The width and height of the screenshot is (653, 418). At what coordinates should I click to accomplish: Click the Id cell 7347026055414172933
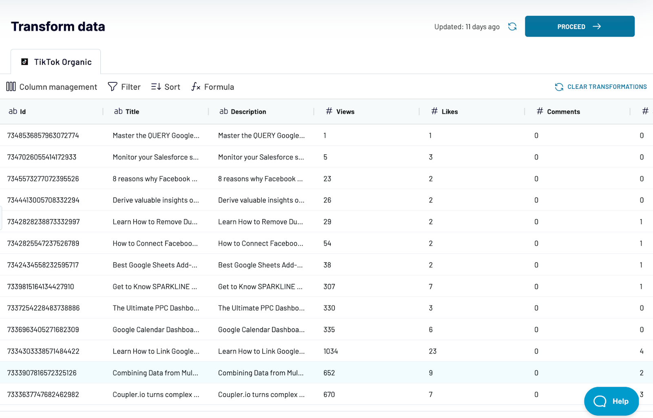point(42,157)
